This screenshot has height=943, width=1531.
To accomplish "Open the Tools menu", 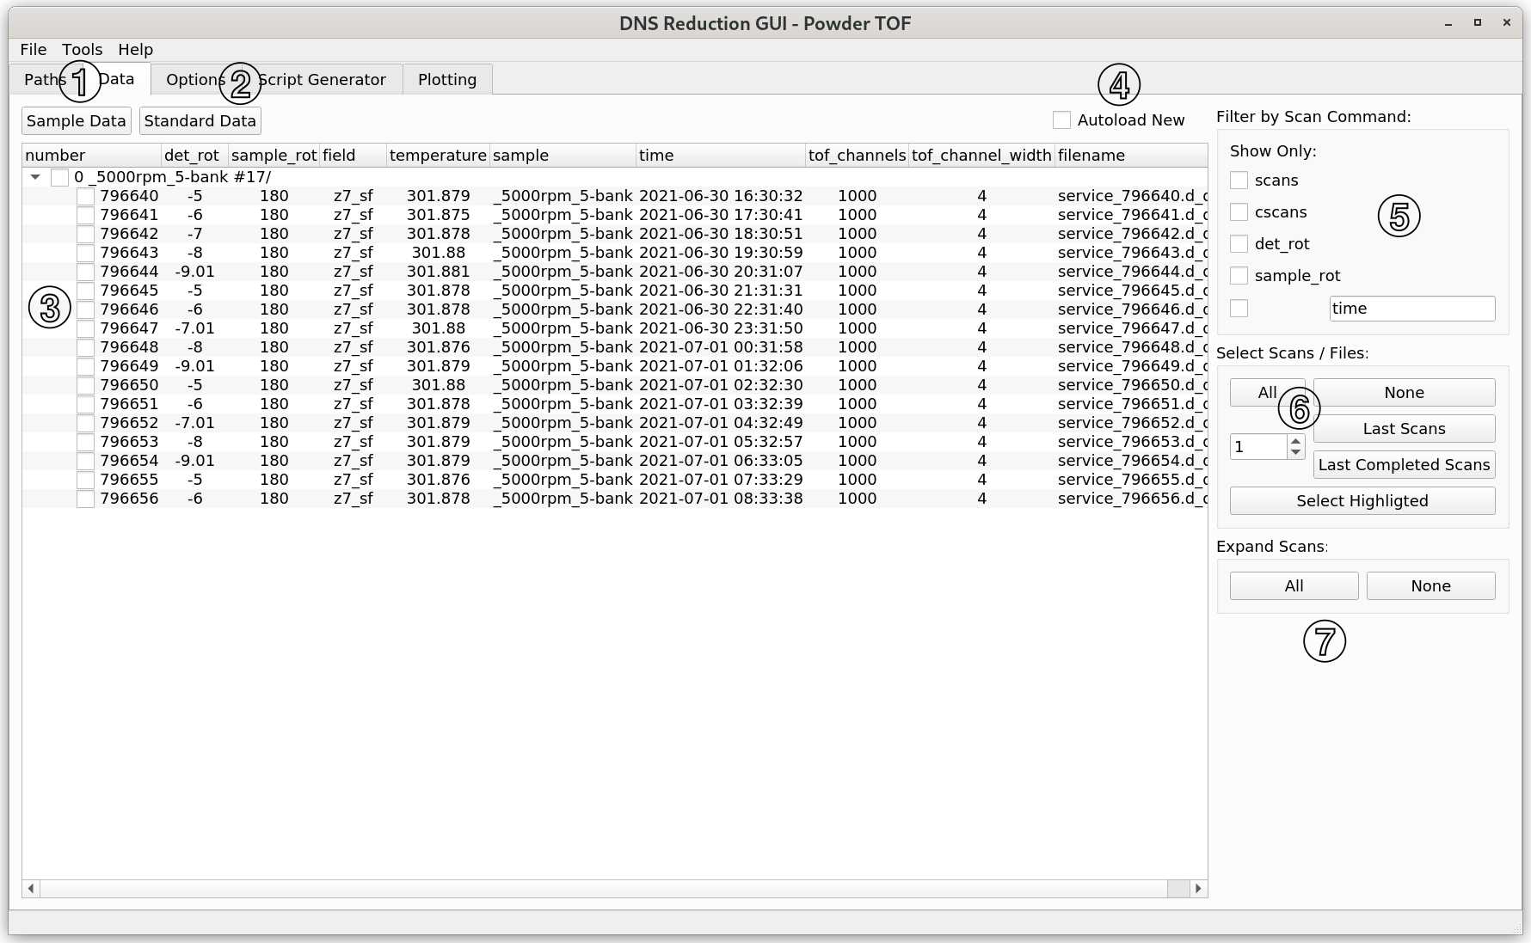I will click(82, 50).
